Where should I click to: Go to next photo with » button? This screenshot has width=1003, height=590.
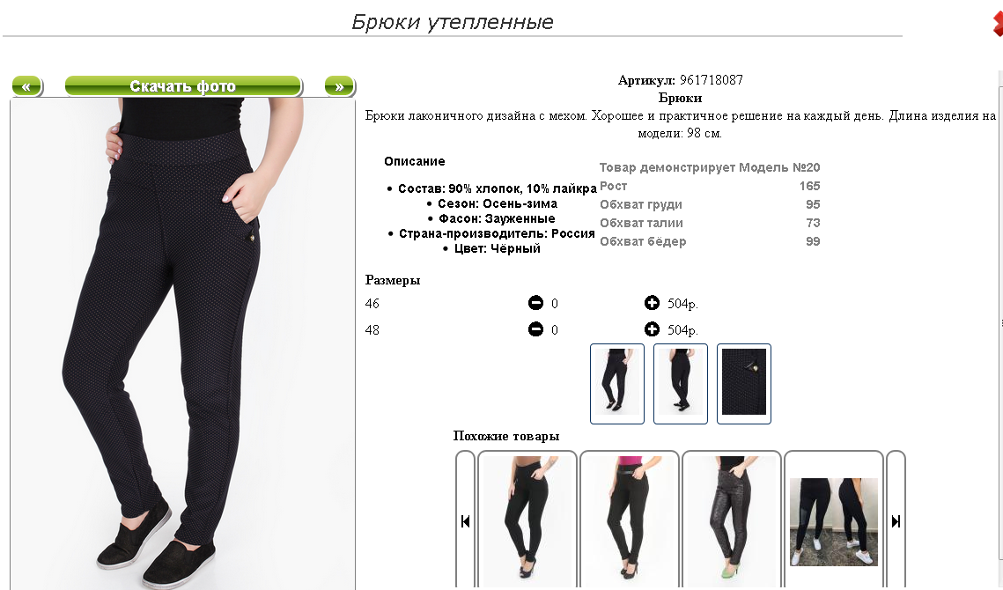tap(339, 85)
